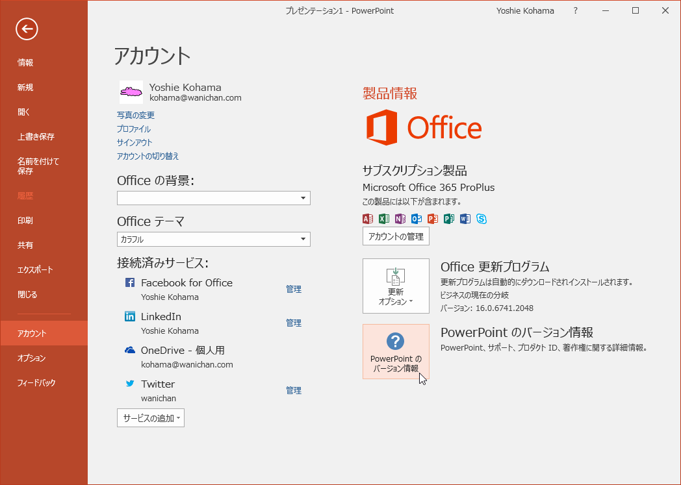Expand the サービスの追加 dropdown button

click(151, 417)
